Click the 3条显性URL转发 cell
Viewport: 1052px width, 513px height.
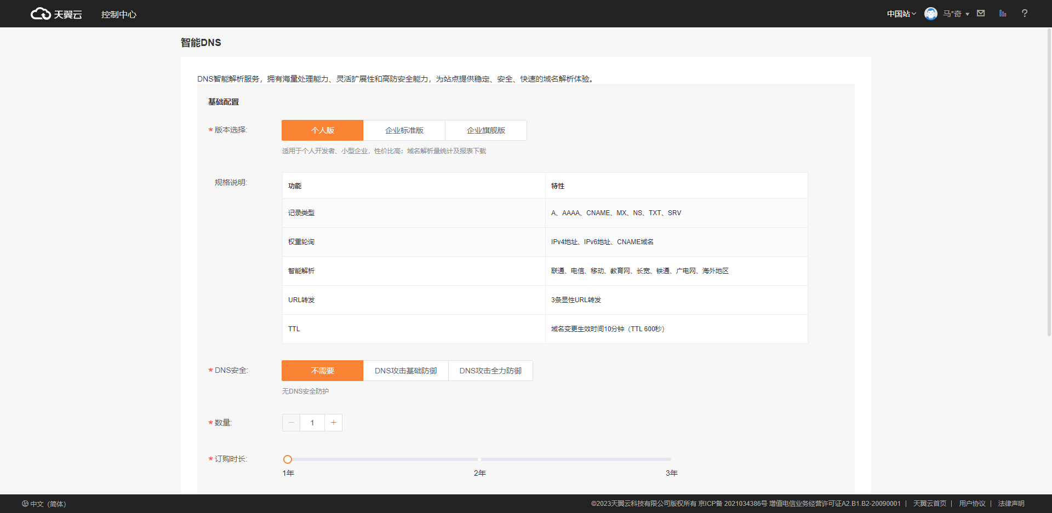(676, 300)
